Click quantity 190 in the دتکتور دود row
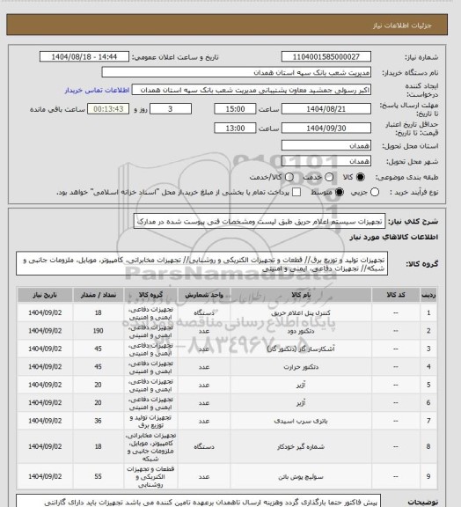Image resolution: width=461 pixels, height=507 pixels. pos(99,331)
